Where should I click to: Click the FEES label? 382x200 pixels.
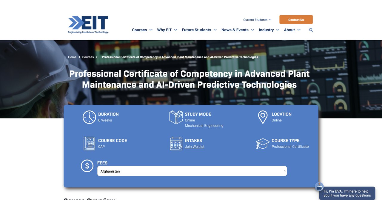click(102, 163)
